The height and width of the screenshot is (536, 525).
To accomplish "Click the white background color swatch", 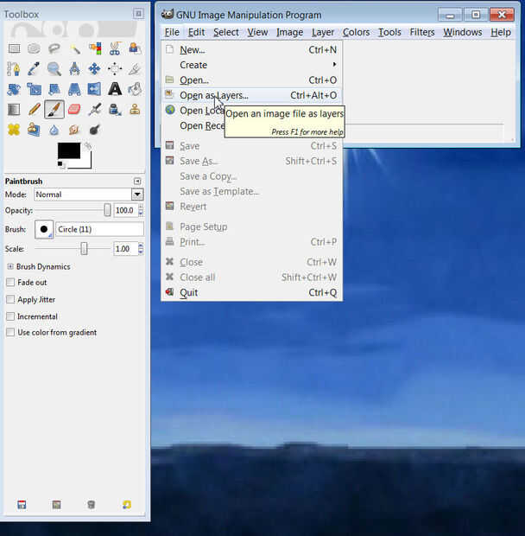I will click(x=85, y=162).
